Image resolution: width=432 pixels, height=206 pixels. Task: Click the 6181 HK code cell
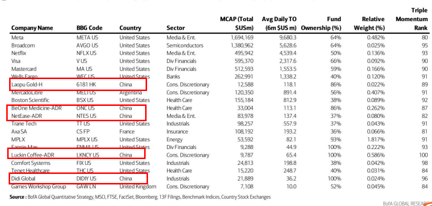pos(86,84)
